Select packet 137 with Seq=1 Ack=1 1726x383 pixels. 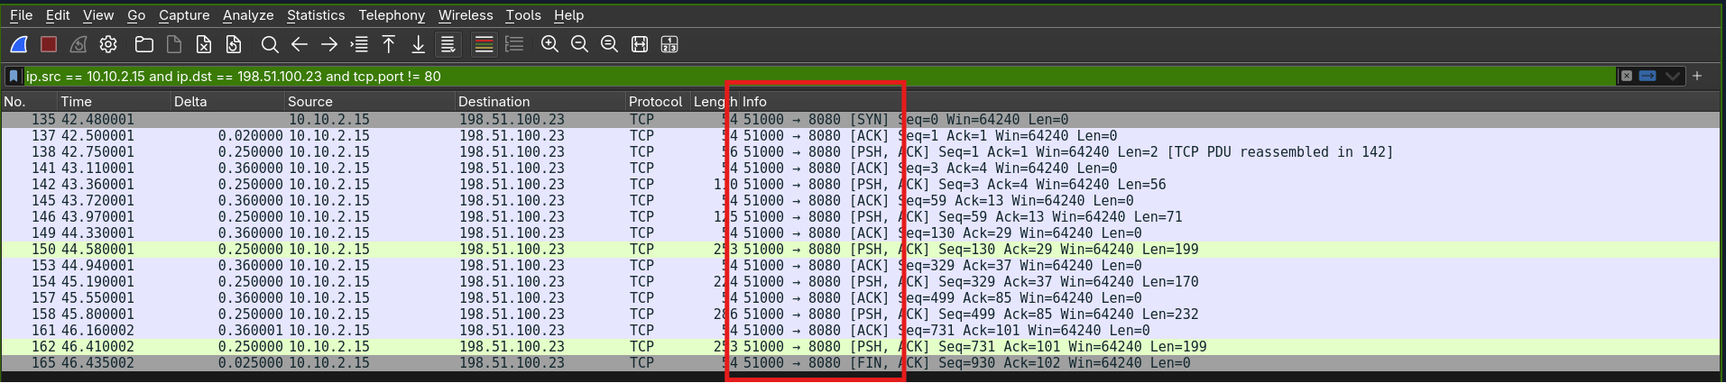(863, 136)
